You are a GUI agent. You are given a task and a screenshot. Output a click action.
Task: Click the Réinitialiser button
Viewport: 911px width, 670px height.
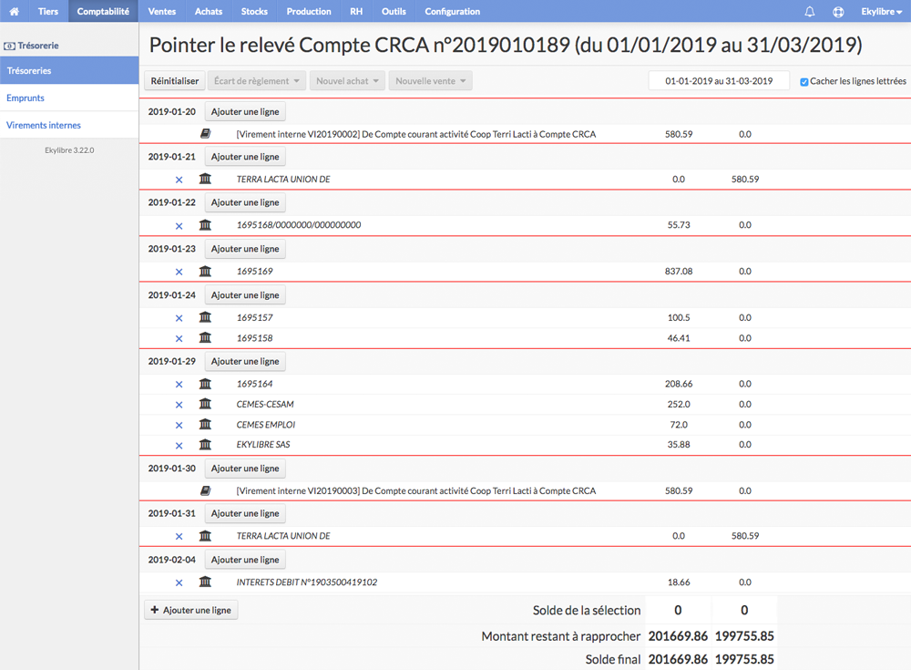pos(174,81)
